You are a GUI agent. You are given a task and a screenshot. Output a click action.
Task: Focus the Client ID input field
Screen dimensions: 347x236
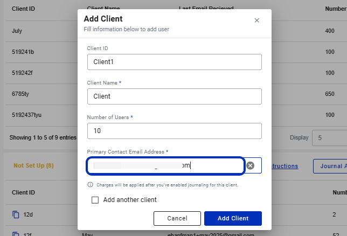[175, 62]
